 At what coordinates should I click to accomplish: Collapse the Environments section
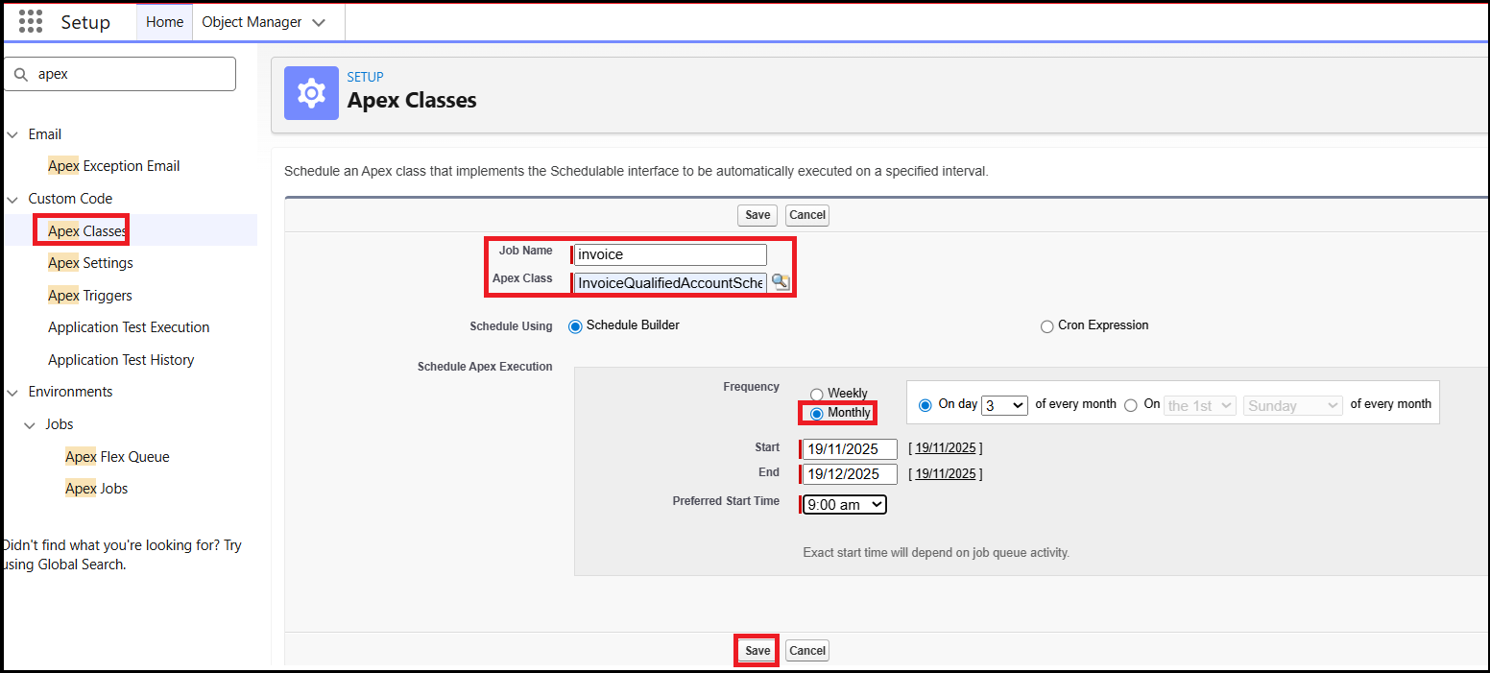coord(12,392)
